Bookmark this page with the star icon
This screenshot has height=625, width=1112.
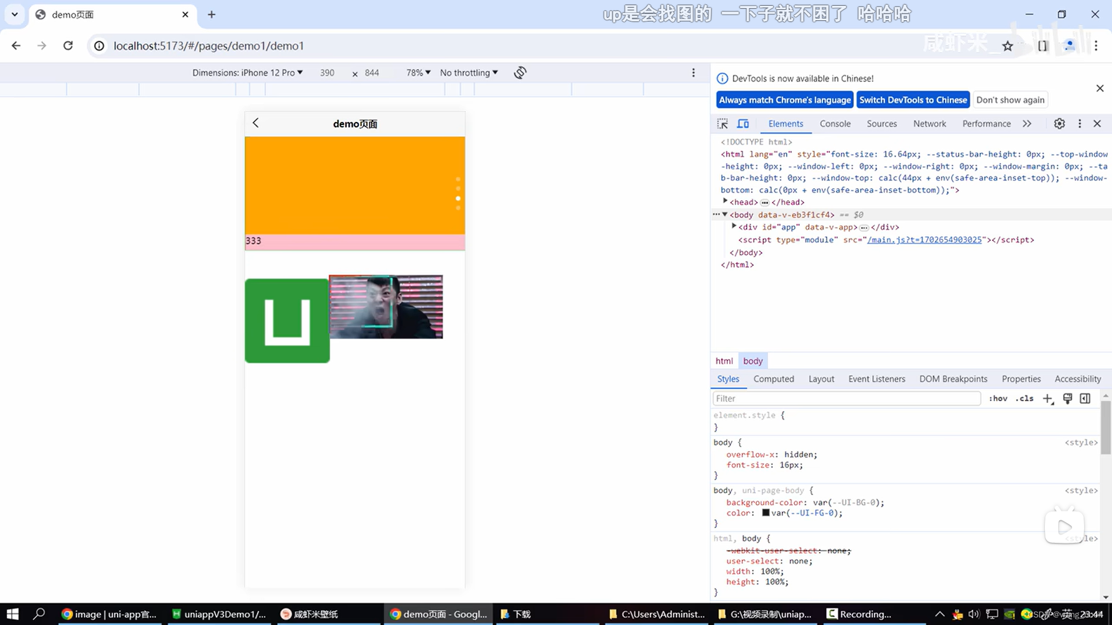1008,46
